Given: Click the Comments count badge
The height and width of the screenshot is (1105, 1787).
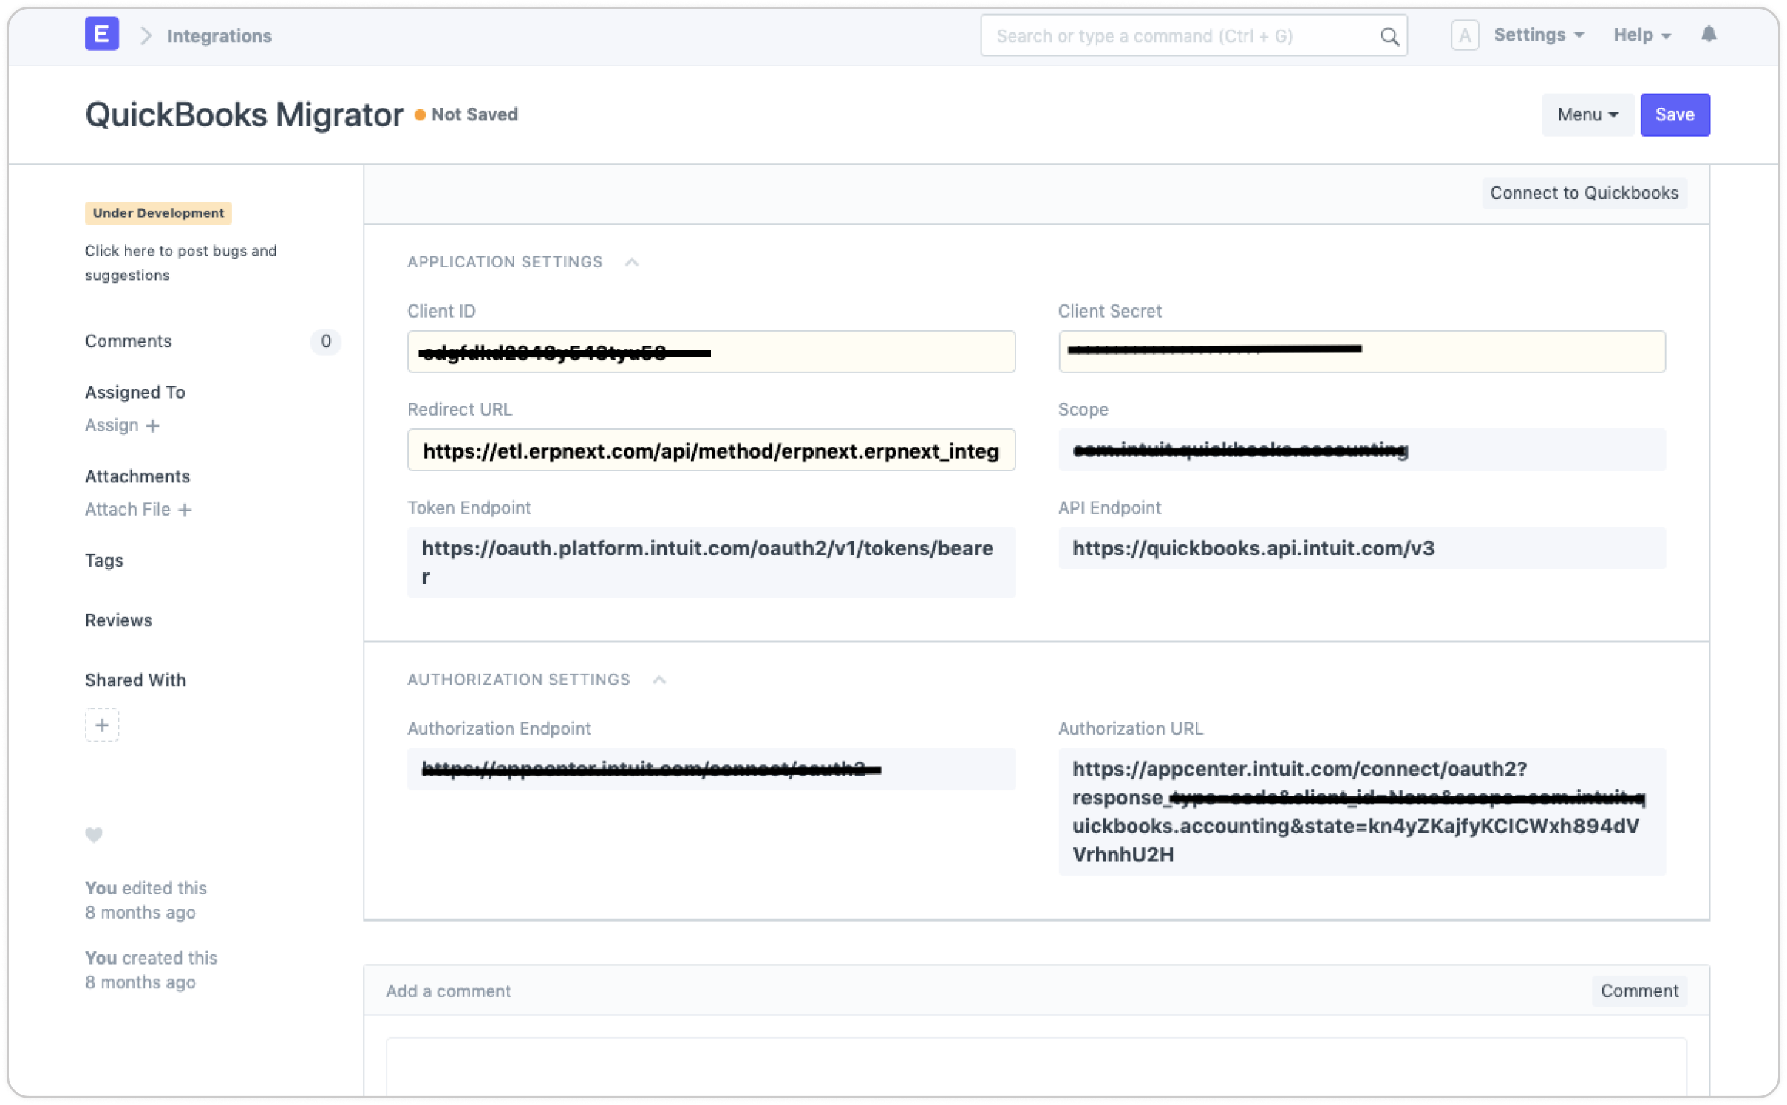Looking at the screenshot, I should (326, 341).
